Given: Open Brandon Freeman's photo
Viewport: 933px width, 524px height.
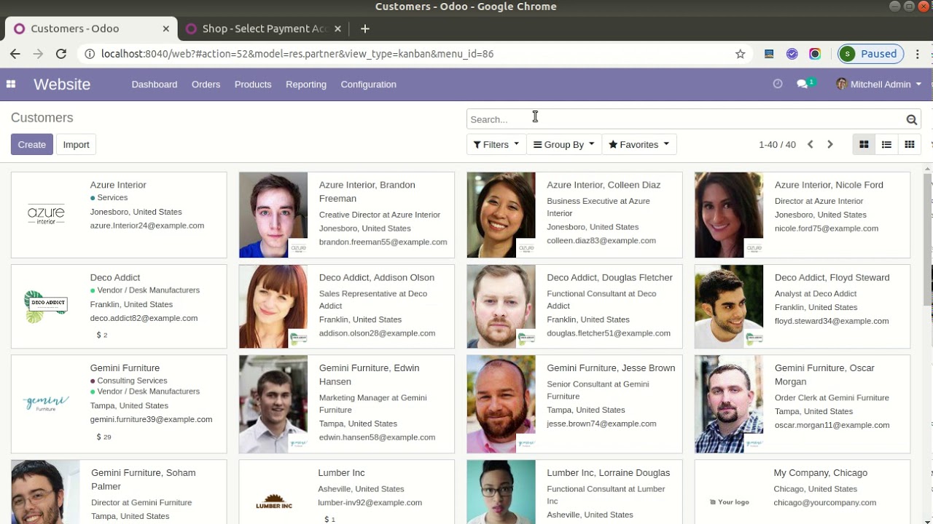Looking at the screenshot, I should click(x=273, y=215).
